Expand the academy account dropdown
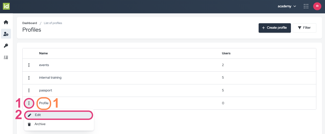This screenshot has width=325, height=134. (287, 6)
